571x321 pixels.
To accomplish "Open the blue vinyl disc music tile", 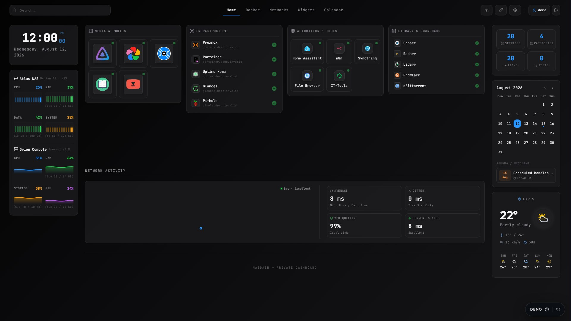I will 164,53.
